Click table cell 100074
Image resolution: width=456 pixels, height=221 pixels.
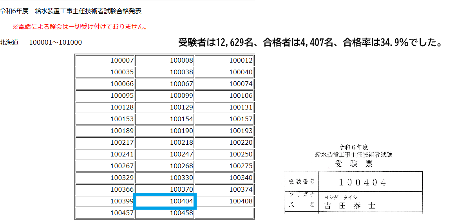(224, 84)
